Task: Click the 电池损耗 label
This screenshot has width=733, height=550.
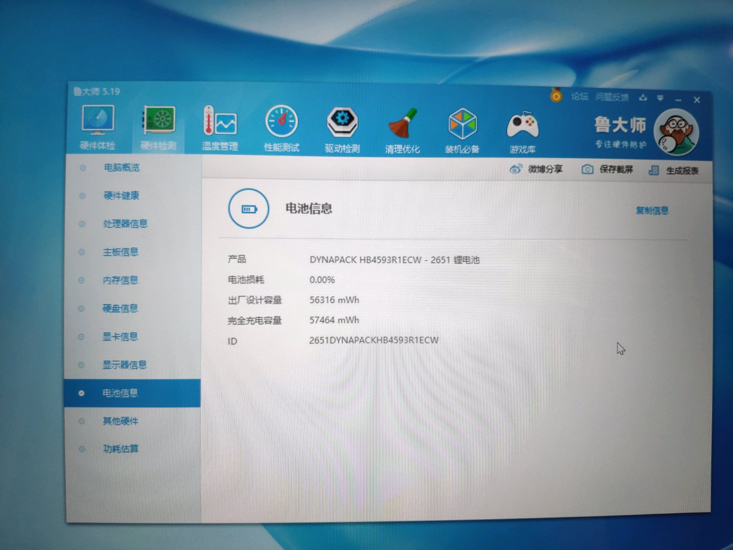Action: coord(246,280)
